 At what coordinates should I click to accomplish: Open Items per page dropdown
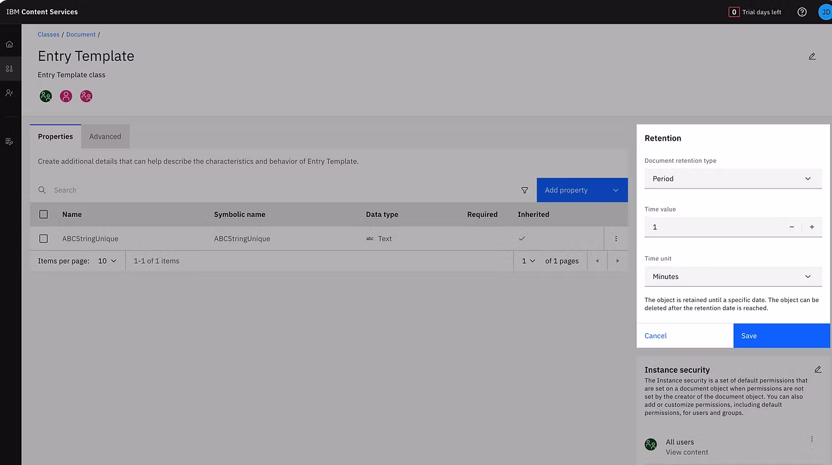(x=107, y=261)
